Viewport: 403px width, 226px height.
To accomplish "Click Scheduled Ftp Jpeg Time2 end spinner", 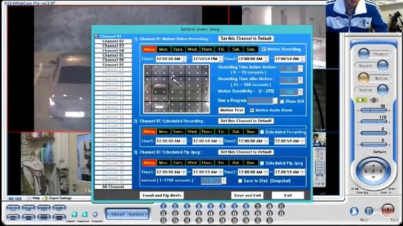I will [302, 172].
